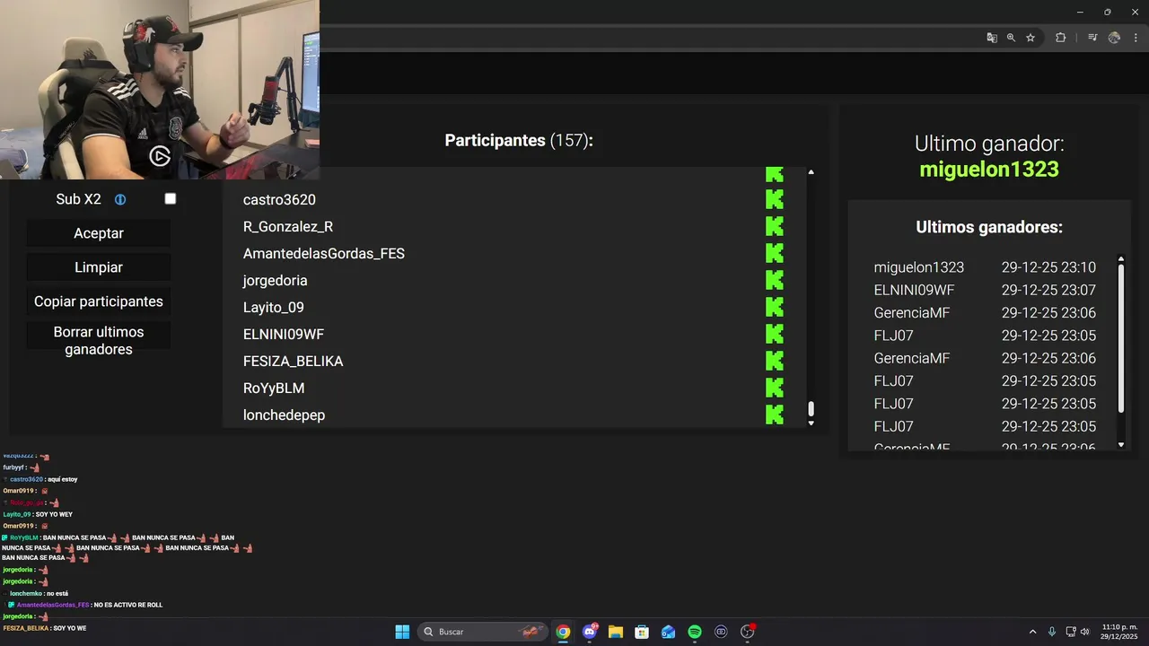
Task: Click lonchemko's chat message 'no está'
Action: (x=57, y=593)
